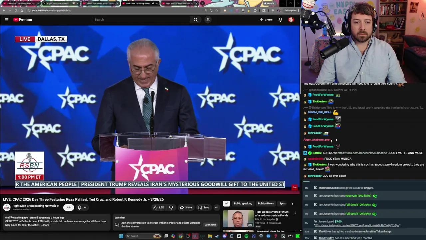
Task: Join the Right Side Broadcasting channel
Action: [69, 207]
